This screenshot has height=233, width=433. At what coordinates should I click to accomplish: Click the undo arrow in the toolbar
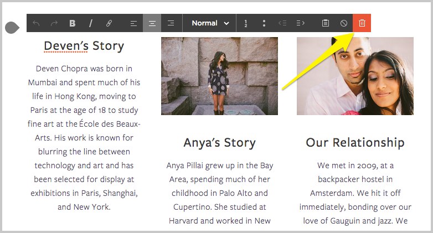(36, 23)
